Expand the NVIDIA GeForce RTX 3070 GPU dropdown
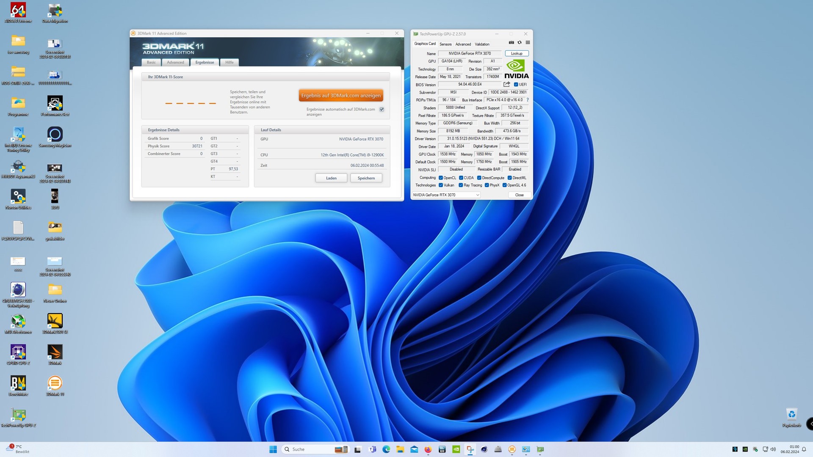813x457 pixels. pos(446,195)
